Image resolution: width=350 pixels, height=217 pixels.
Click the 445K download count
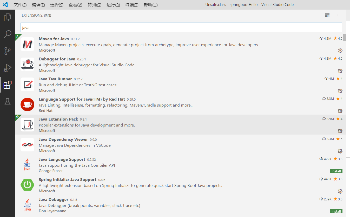(325, 179)
